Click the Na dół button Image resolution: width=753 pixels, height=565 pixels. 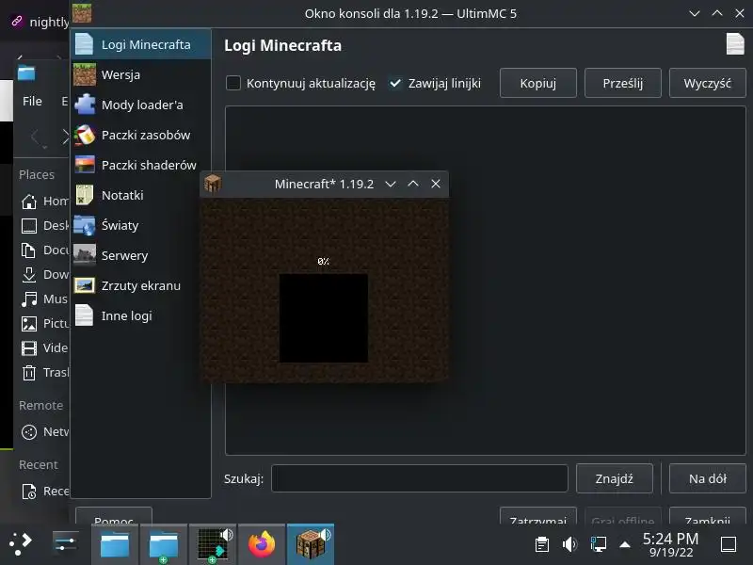[x=708, y=478]
